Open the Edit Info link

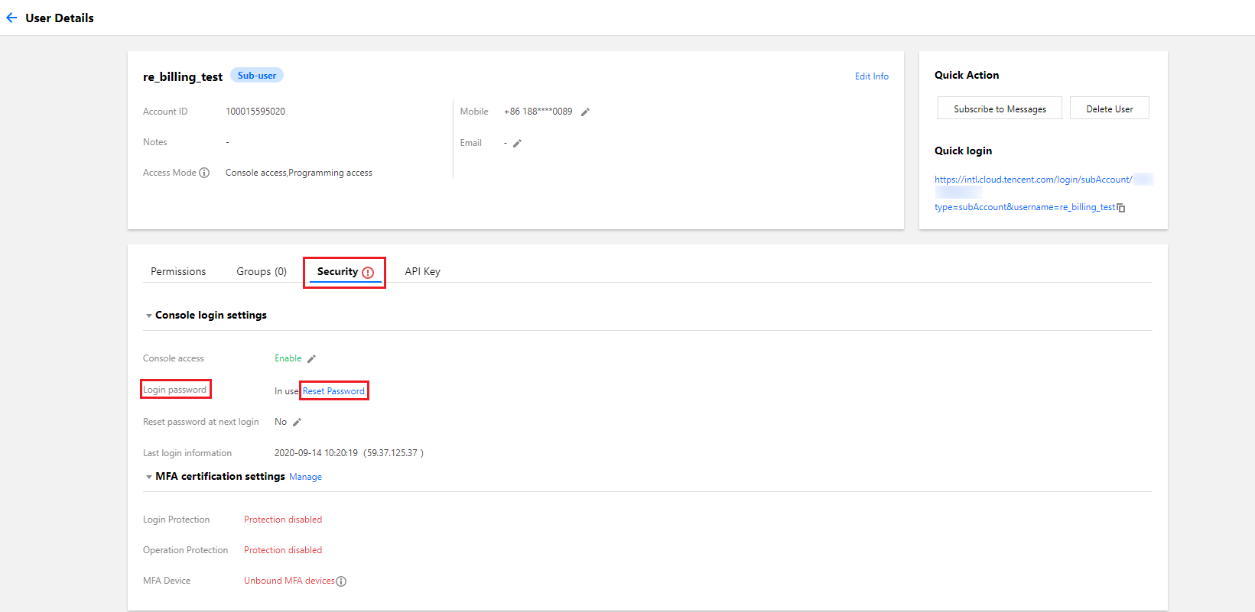872,76
